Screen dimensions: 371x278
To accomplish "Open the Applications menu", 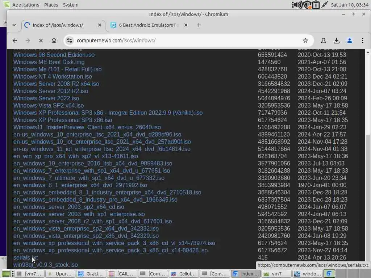I will coord(26,5).
